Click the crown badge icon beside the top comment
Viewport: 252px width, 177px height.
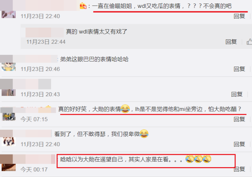pyautogui.click(x=83, y=6)
